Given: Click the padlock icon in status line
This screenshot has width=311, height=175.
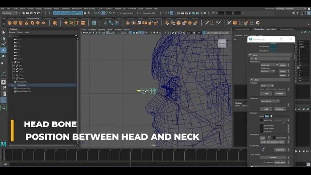Looking at the screenshot, I should click(x=85, y=13).
